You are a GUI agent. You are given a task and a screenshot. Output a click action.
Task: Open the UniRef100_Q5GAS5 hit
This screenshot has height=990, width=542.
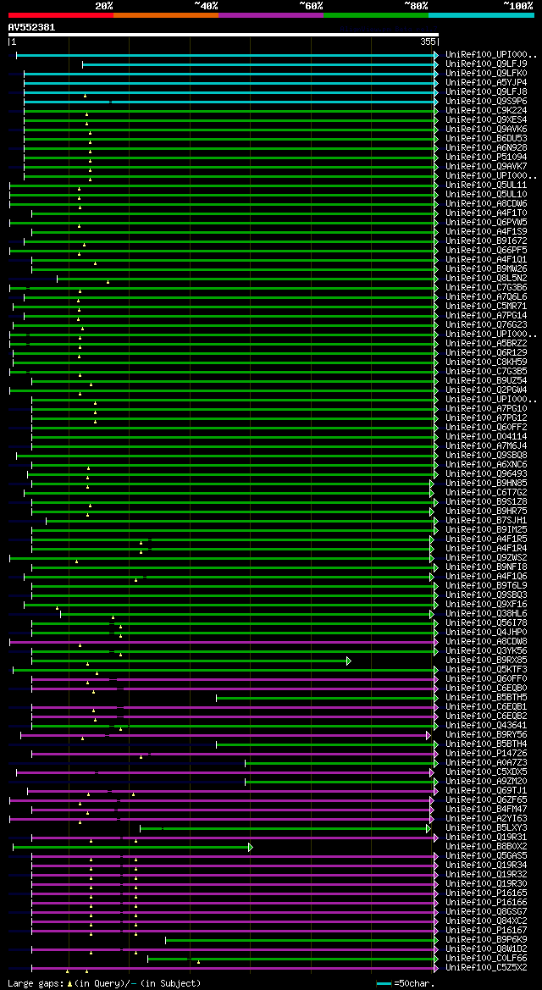[x=486, y=855]
